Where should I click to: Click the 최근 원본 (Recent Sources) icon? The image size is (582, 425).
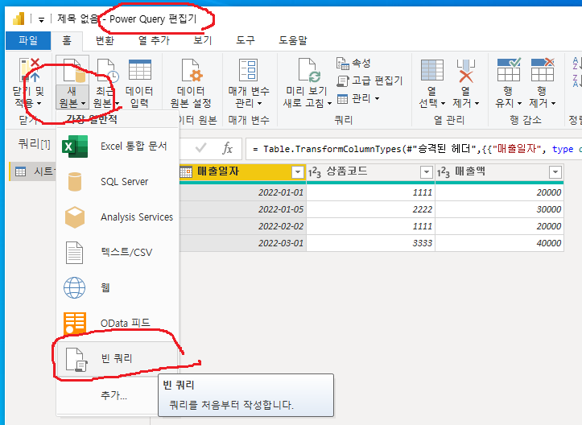[105, 72]
